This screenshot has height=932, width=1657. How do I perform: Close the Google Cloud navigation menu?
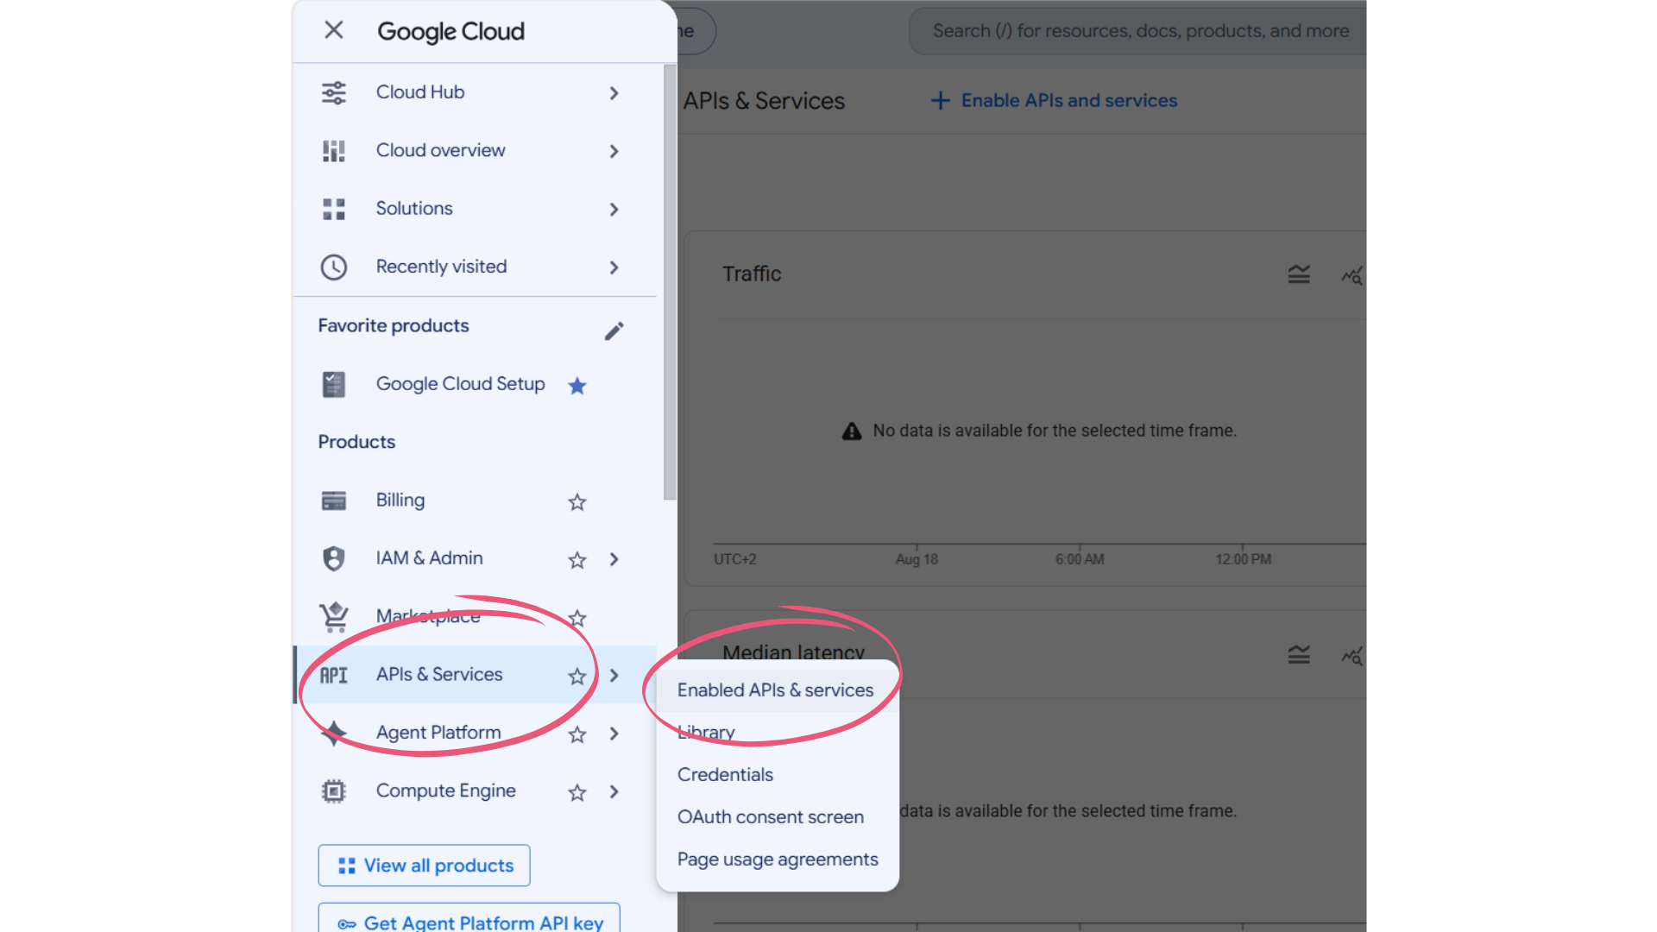click(x=334, y=31)
